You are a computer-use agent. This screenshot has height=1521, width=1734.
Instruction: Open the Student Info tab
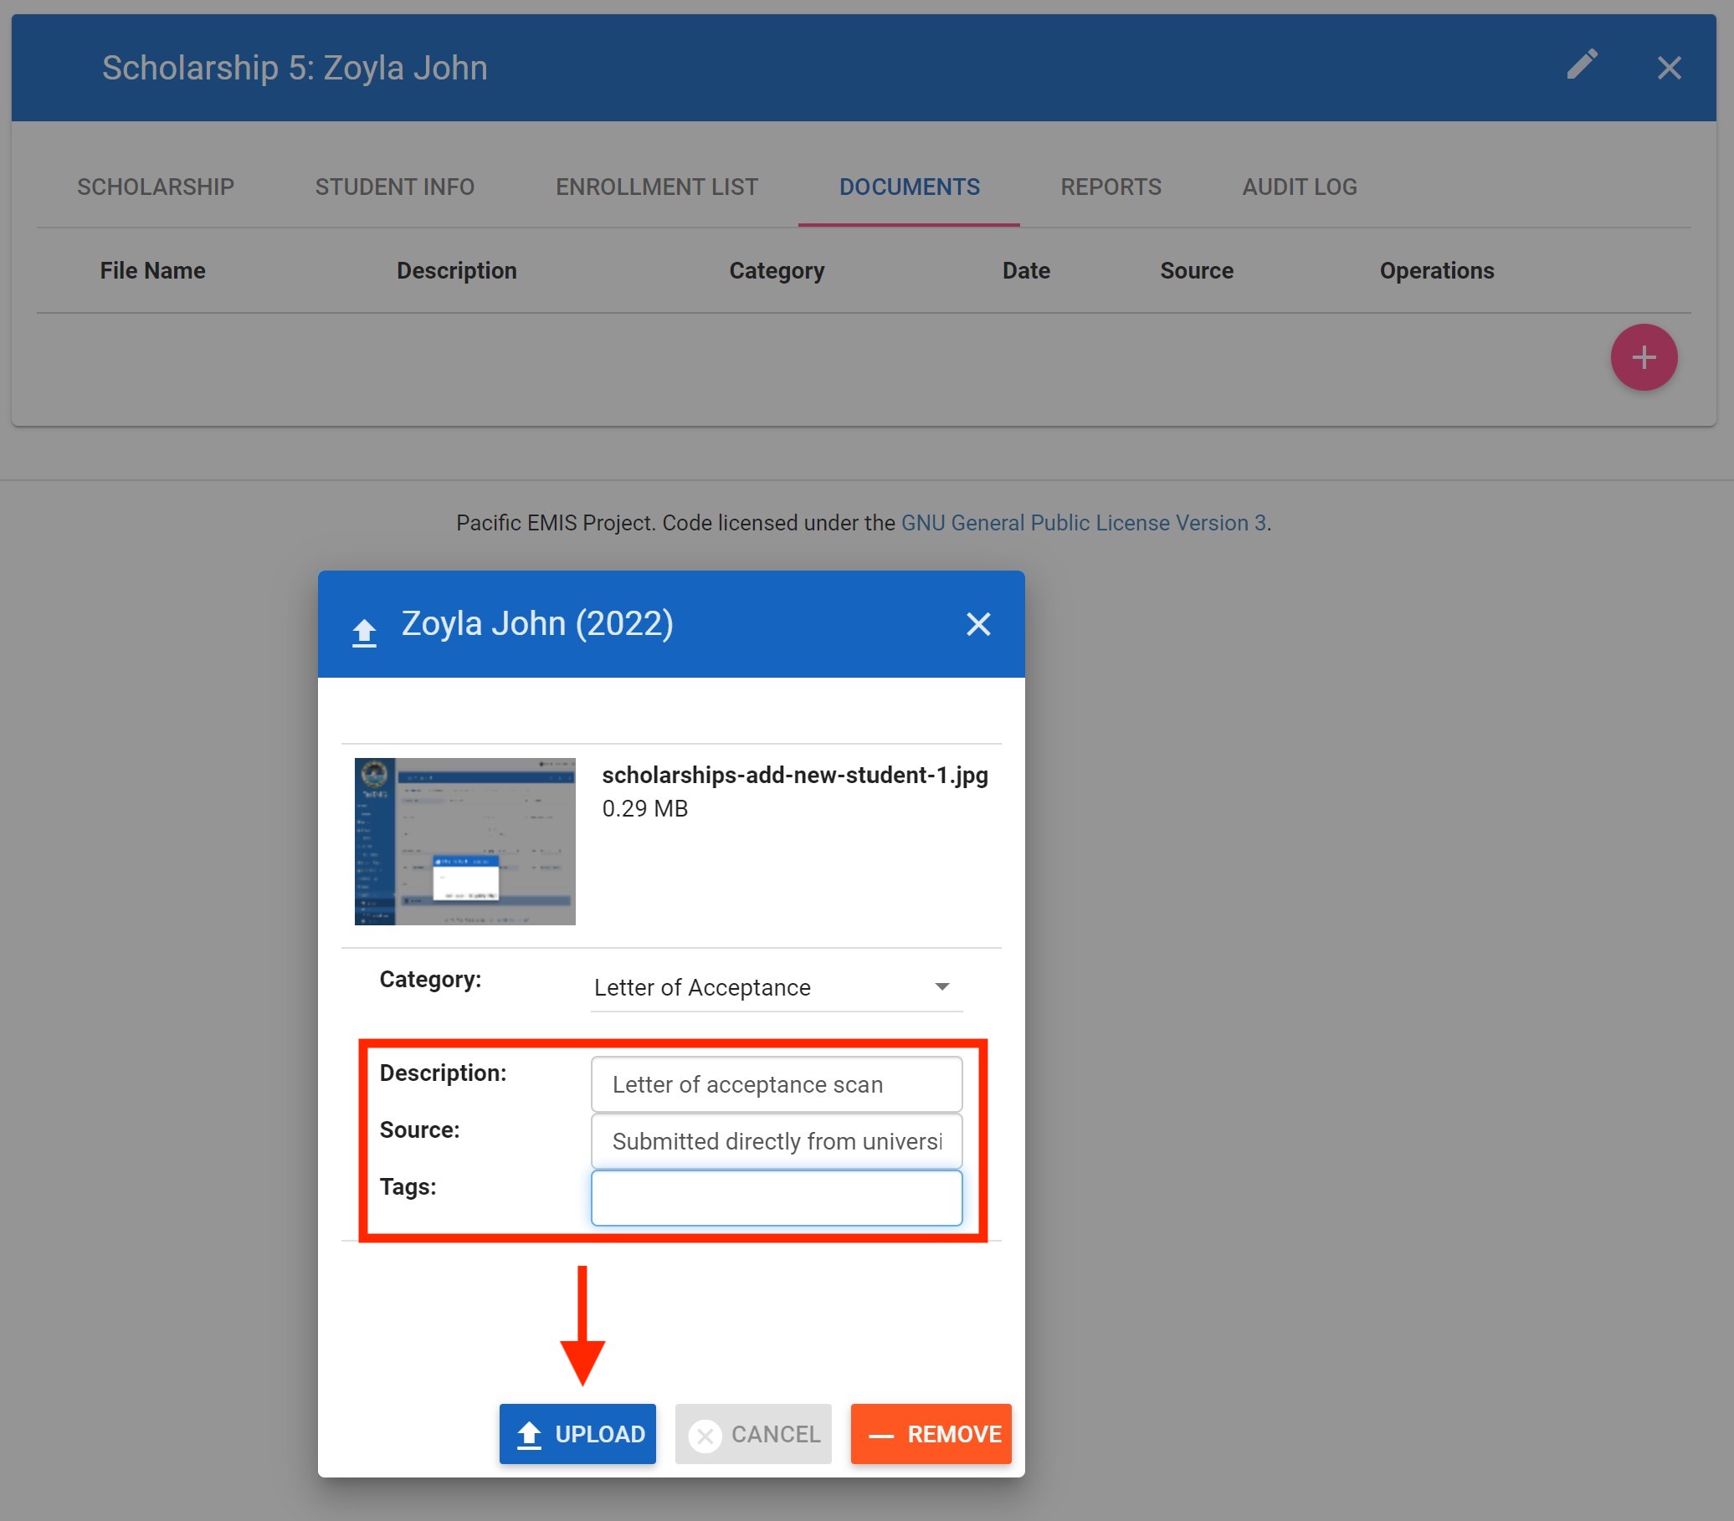394,187
